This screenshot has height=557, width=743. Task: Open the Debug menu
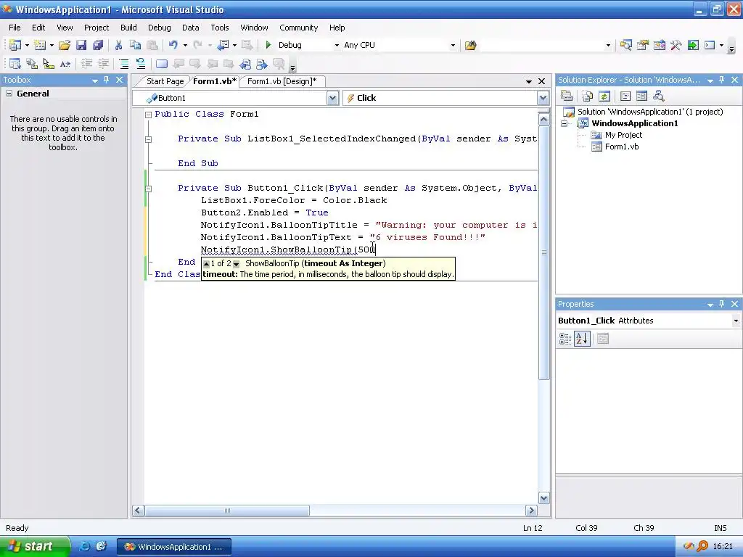pyautogui.click(x=159, y=28)
